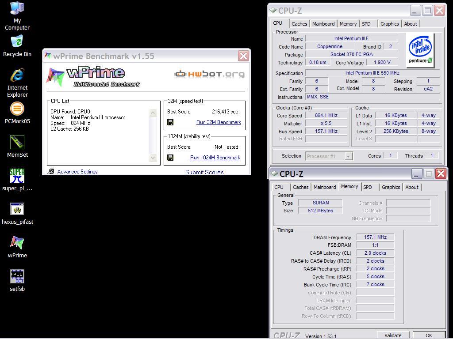
Task: Click the Validate button in CPU-Z
Action: click(x=393, y=335)
